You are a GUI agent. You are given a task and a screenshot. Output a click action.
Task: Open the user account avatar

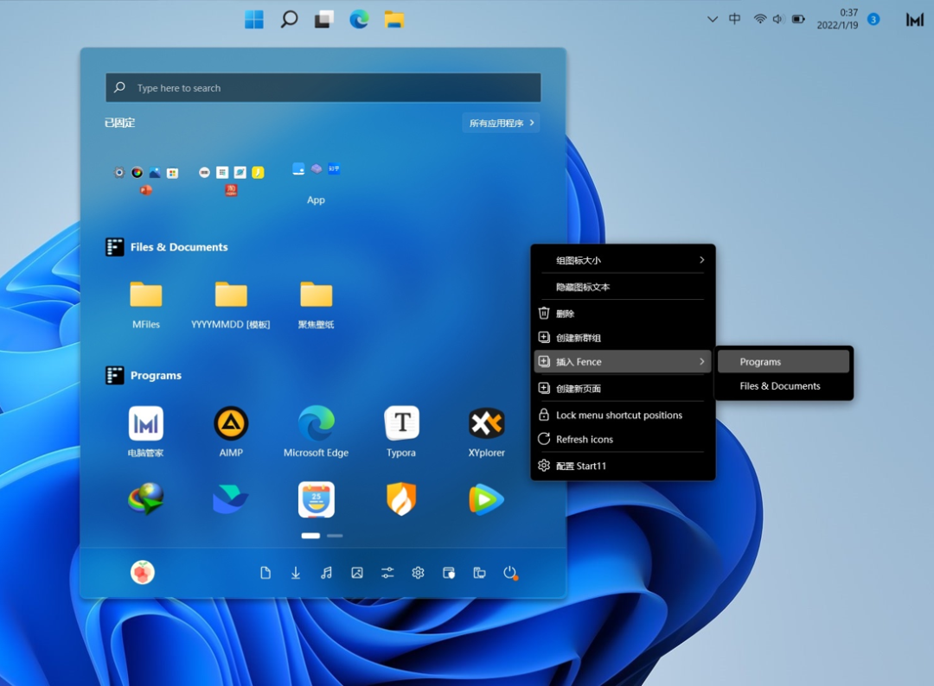143,572
